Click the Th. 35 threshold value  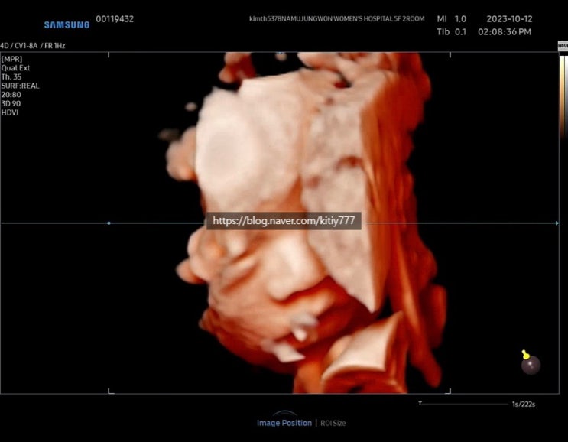[11, 76]
